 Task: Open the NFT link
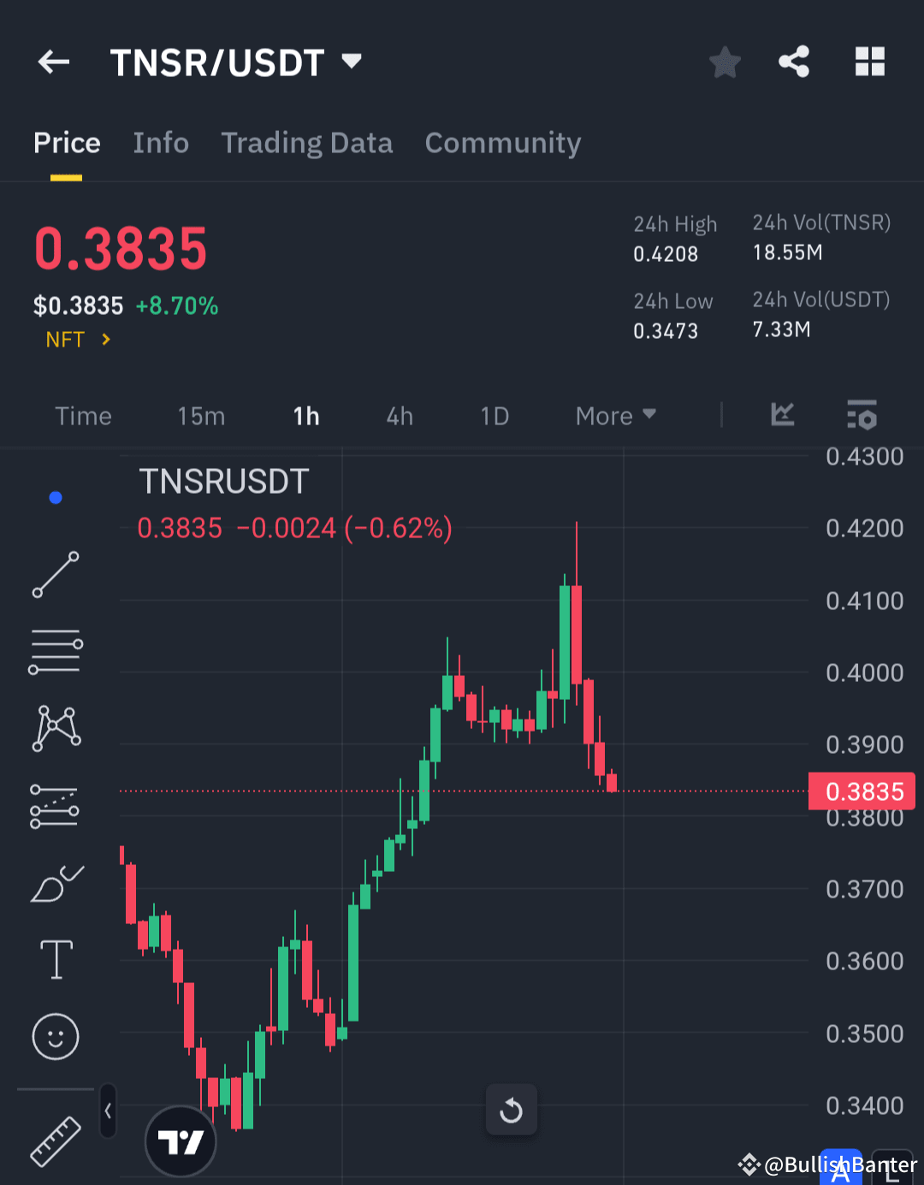[77, 339]
